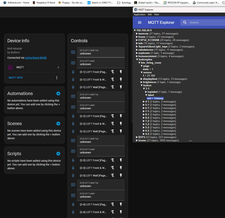Add an automation with the plus icon
Viewport: 225px width, 218px height.
(58, 94)
